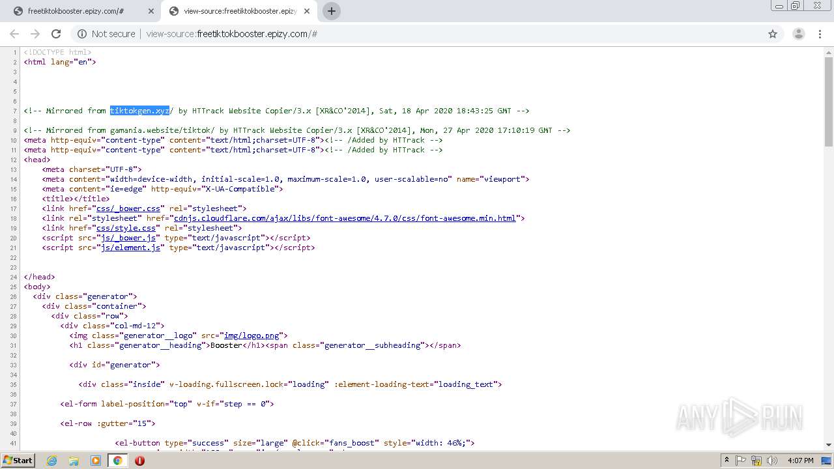Open File Explorer from the taskbar
Image resolution: width=834 pixels, height=469 pixels.
pos(74,461)
